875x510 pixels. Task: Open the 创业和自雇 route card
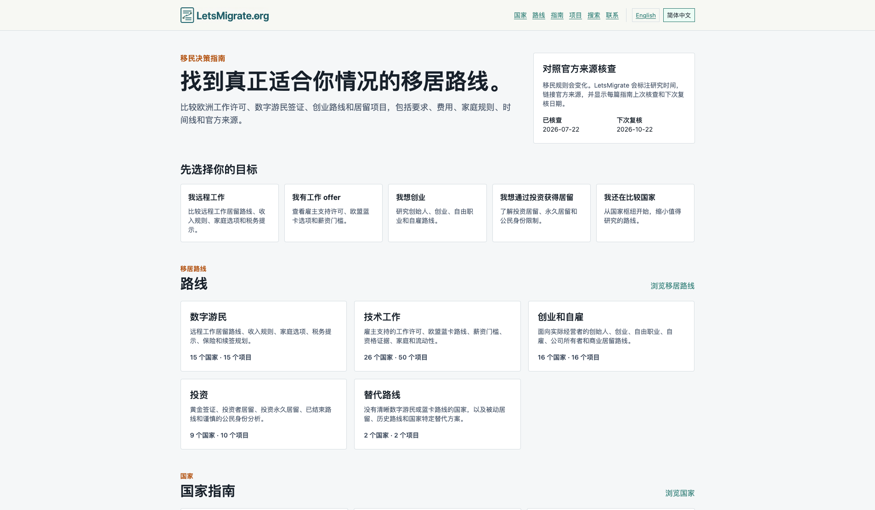tap(611, 336)
